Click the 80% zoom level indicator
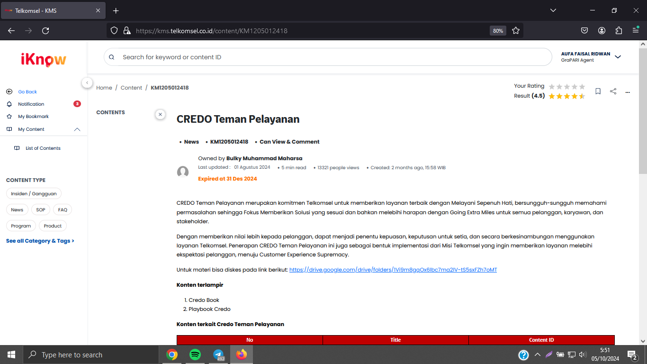This screenshot has height=364, width=647. [498, 31]
